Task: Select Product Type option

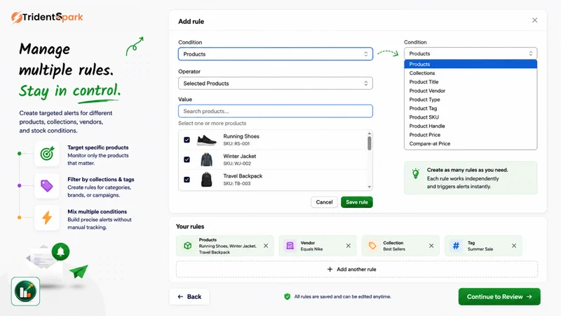Action: pyautogui.click(x=471, y=100)
